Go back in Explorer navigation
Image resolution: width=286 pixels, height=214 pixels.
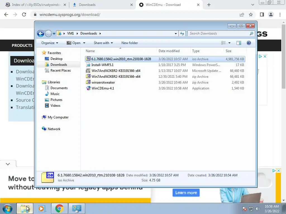click(x=40, y=33)
